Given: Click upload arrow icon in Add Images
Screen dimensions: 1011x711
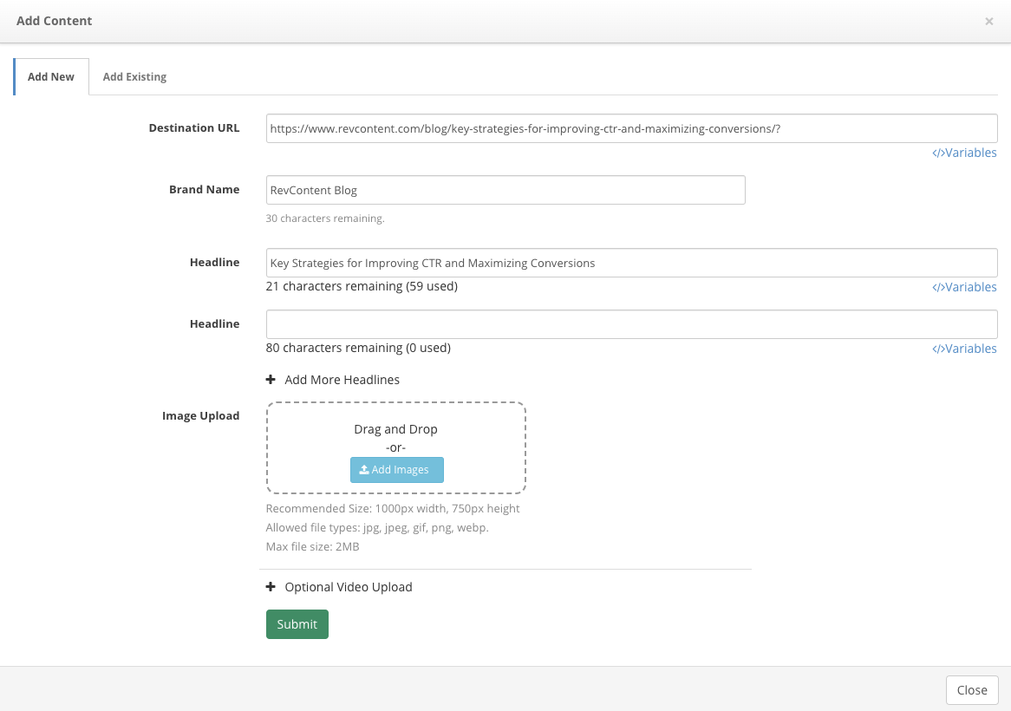Looking at the screenshot, I should tap(364, 470).
